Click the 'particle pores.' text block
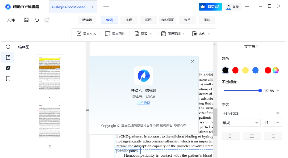Screen dimensions: 288x158 (128, 151)
